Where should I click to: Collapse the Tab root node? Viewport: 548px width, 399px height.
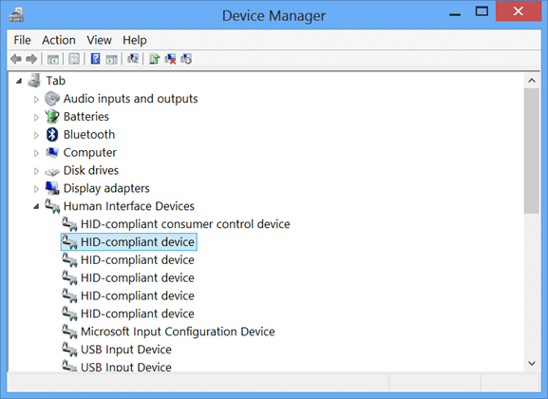click(19, 81)
